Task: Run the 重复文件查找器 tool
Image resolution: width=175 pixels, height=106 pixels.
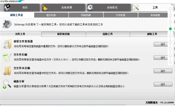Action: click(x=161, y=44)
